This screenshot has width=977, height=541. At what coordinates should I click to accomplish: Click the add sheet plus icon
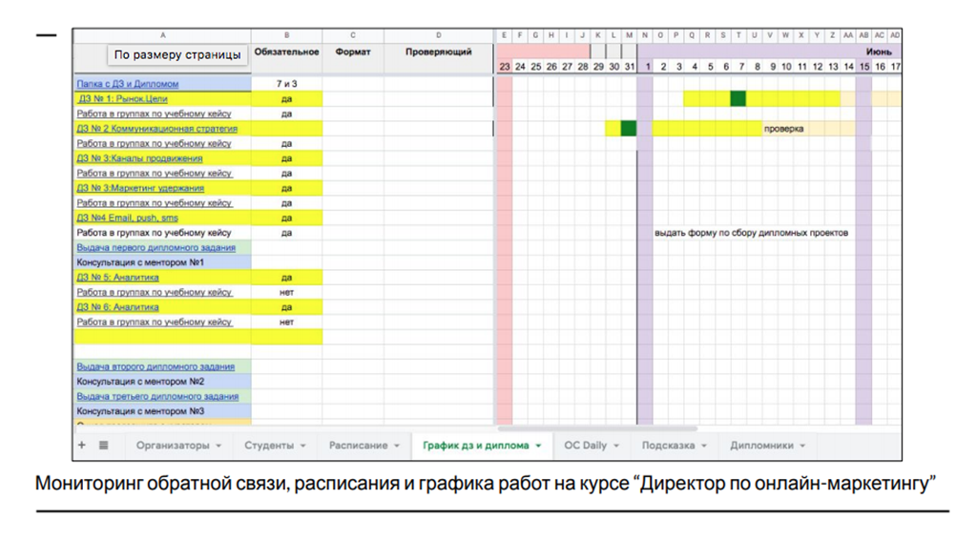pyautogui.click(x=82, y=446)
